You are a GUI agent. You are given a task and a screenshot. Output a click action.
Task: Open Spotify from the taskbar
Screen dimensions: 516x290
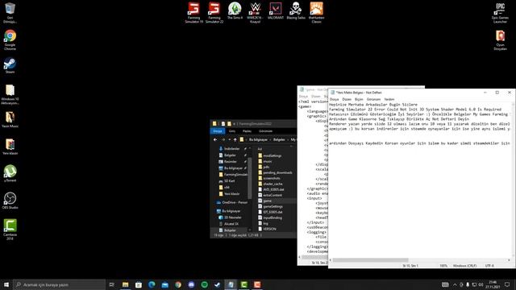tap(204, 284)
